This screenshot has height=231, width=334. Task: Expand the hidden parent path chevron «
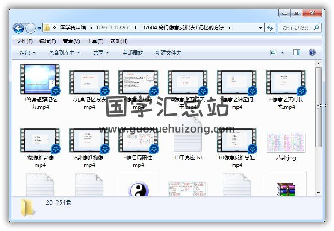[x=55, y=28]
